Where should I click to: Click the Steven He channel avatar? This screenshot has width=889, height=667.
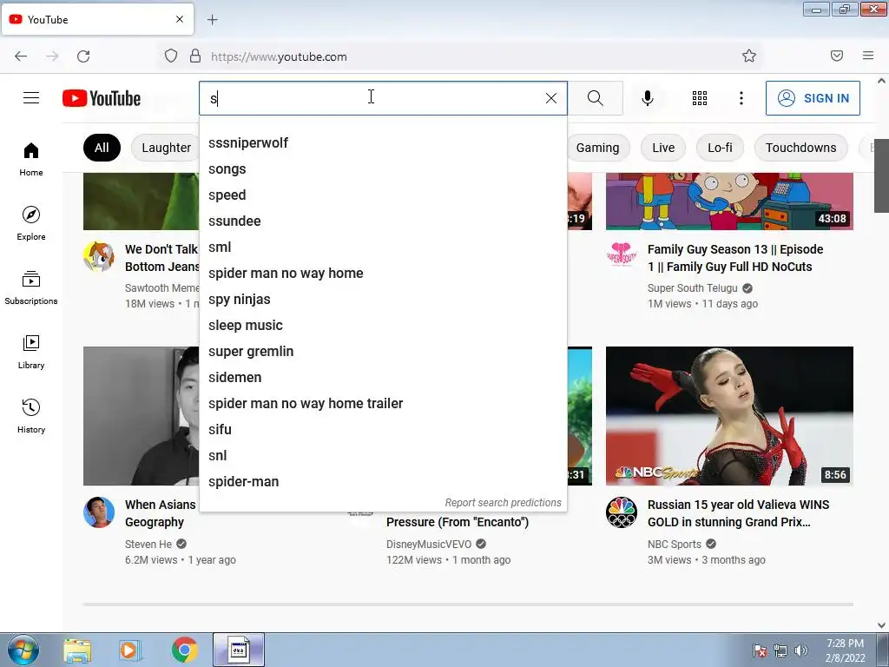[99, 512]
